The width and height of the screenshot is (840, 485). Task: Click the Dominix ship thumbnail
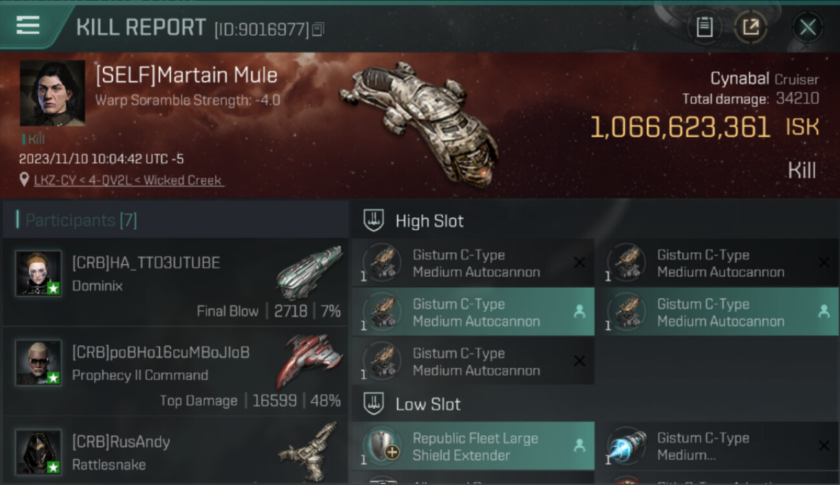point(309,272)
